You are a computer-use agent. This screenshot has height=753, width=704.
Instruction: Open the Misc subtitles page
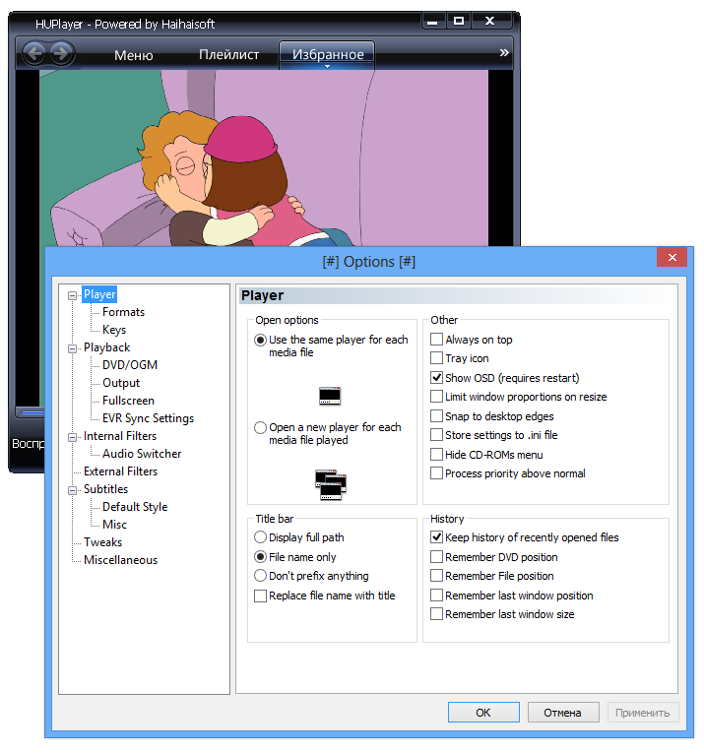114,525
